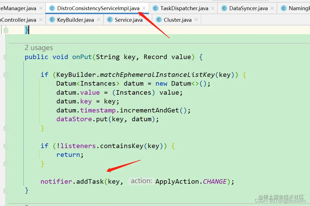The height and width of the screenshot is (206, 310).
Task: Click the class icon on TaskDispatcher.java tab
Action: (155, 8)
